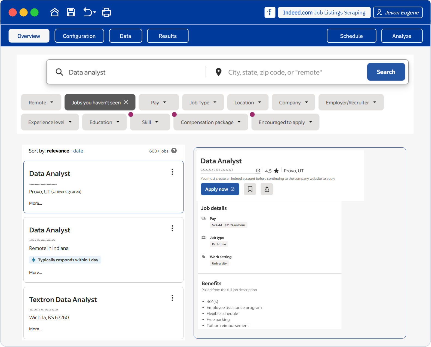Click the star rating icon
This screenshot has height=347, width=431.
click(276, 171)
